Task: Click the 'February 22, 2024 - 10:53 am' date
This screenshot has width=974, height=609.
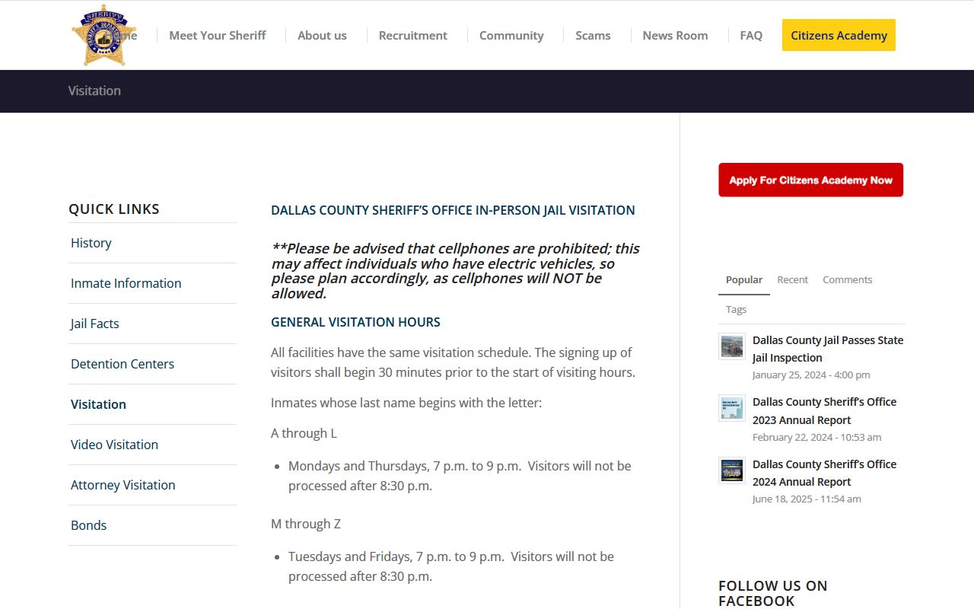Action: [817, 437]
